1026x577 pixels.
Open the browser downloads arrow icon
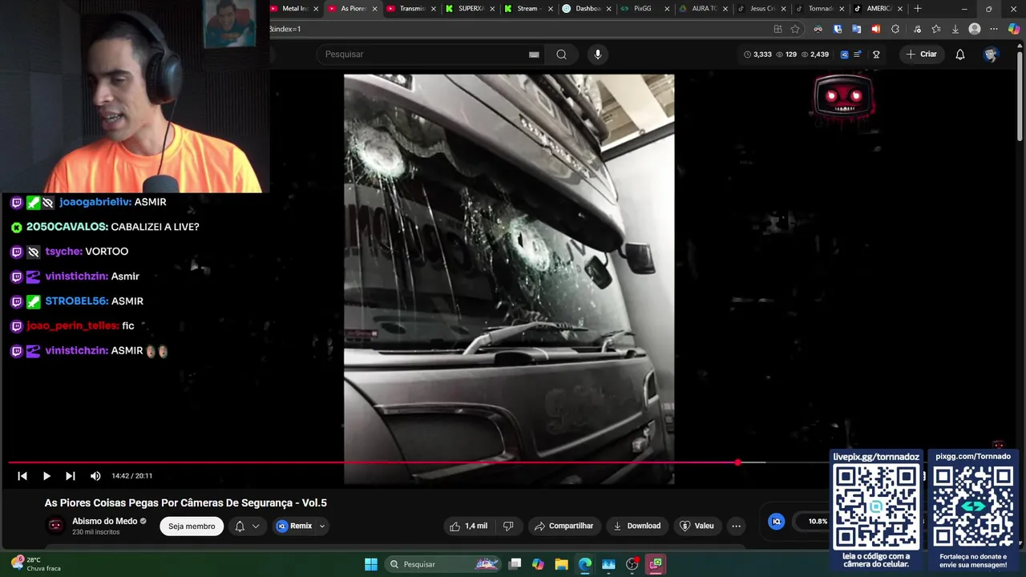click(x=955, y=29)
